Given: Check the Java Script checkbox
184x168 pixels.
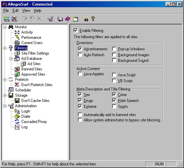Looking at the screenshot, I should coord(114,75).
